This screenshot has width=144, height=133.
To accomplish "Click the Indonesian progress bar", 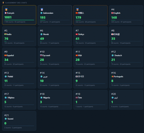I will (x=55, y=20).
